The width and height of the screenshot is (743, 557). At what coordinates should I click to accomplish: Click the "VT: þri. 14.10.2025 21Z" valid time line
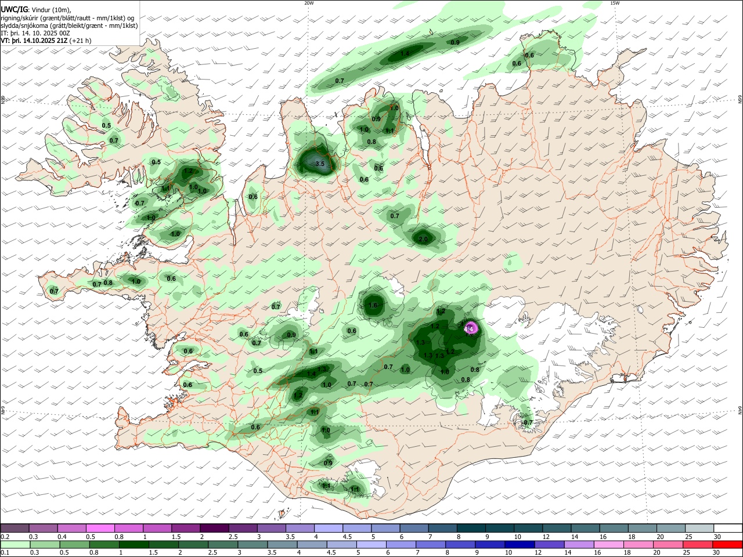click(46, 41)
